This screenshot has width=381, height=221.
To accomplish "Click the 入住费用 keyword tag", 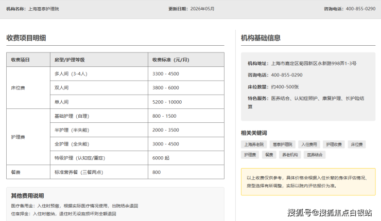I will pos(309,144).
